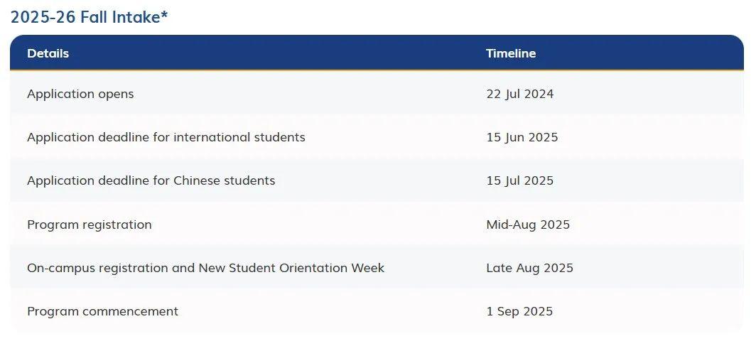This screenshot has height=346, width=756.
Task: Click the 22 Jul 2024 date
Action: click(x=520, y=94)
